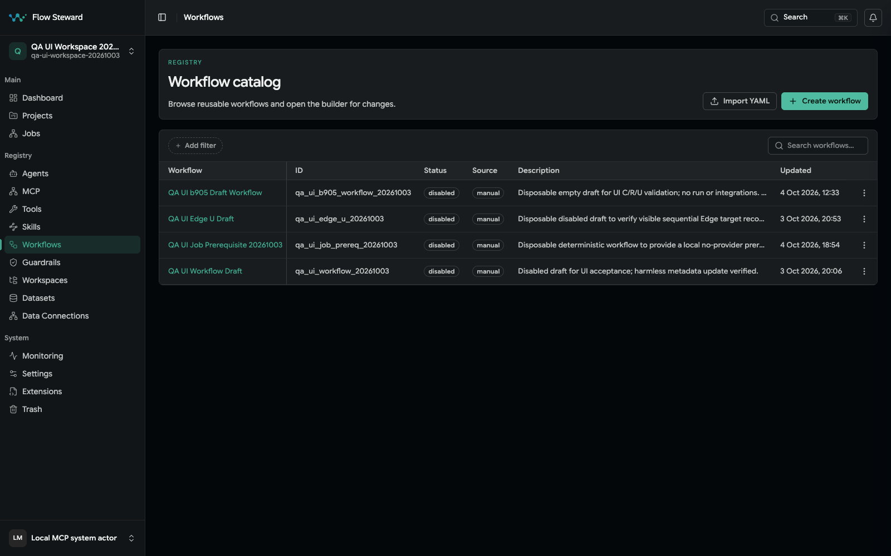Viewport: 891px width, 556px height.
Task: Toggle the sidebar collapse icon
Action: [x=162, y=17]
